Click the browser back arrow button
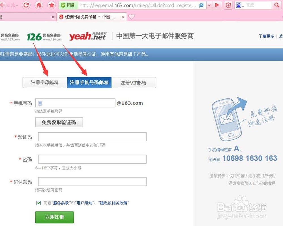The image size is (283, 226). pos(2,5)
